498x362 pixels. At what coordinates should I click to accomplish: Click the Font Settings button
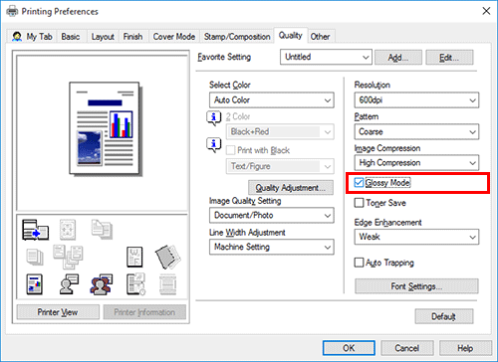416,286
